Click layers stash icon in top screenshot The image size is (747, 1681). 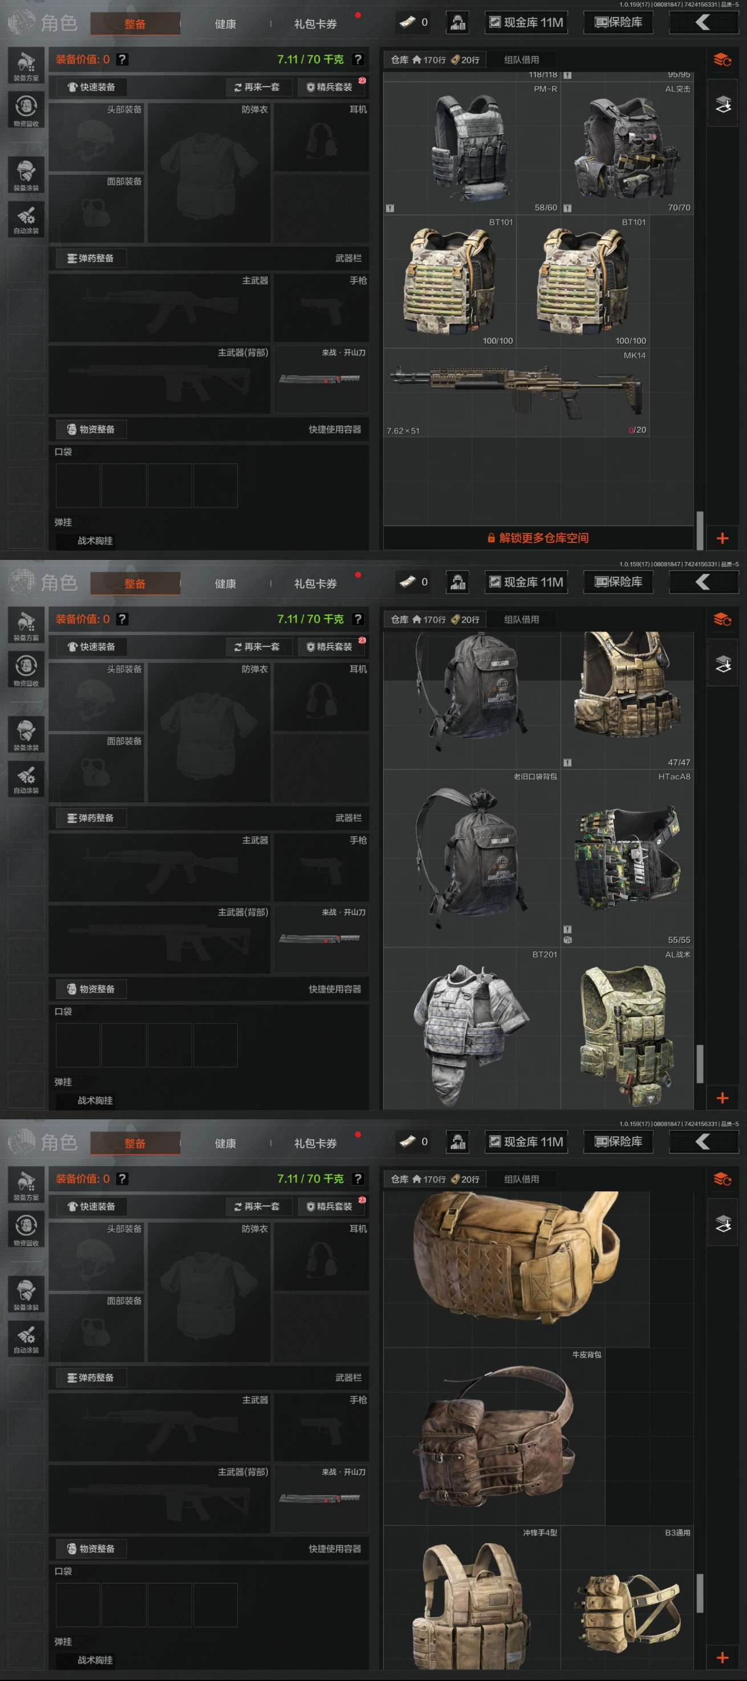point(723,104)
